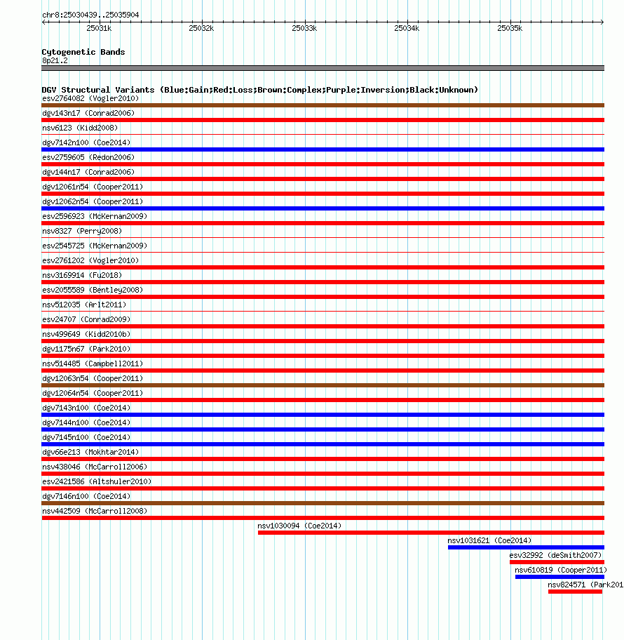Open esv2421586 (Altshuler2010) label
624x640 pixels.
coord(97,481)
